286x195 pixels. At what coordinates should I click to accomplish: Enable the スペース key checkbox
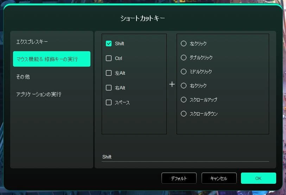click(109, 103)
